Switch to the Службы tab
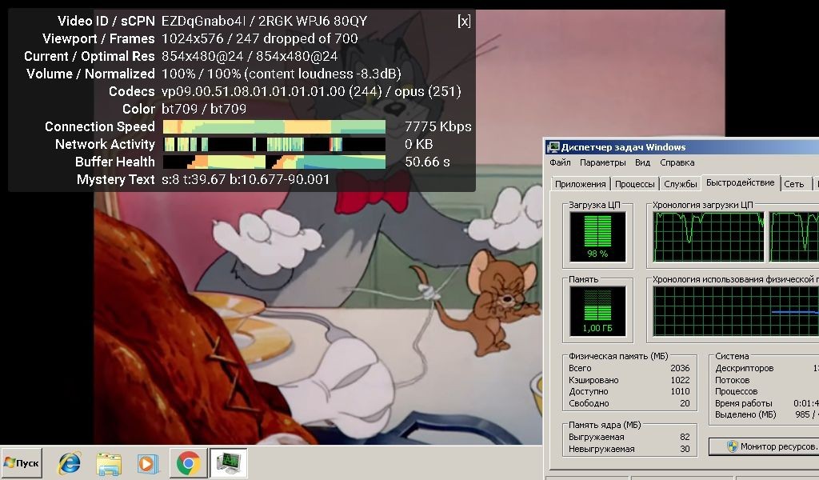This screenshot has width=819, height=480. click(x=681, y=184)
